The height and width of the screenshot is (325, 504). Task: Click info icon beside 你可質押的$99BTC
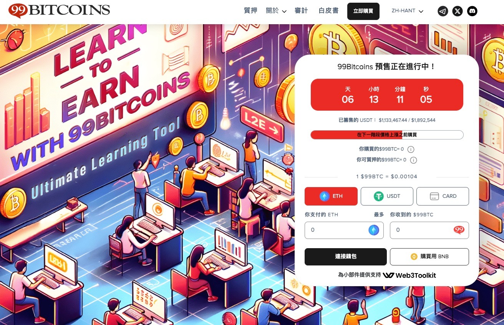tap(413, 160)
